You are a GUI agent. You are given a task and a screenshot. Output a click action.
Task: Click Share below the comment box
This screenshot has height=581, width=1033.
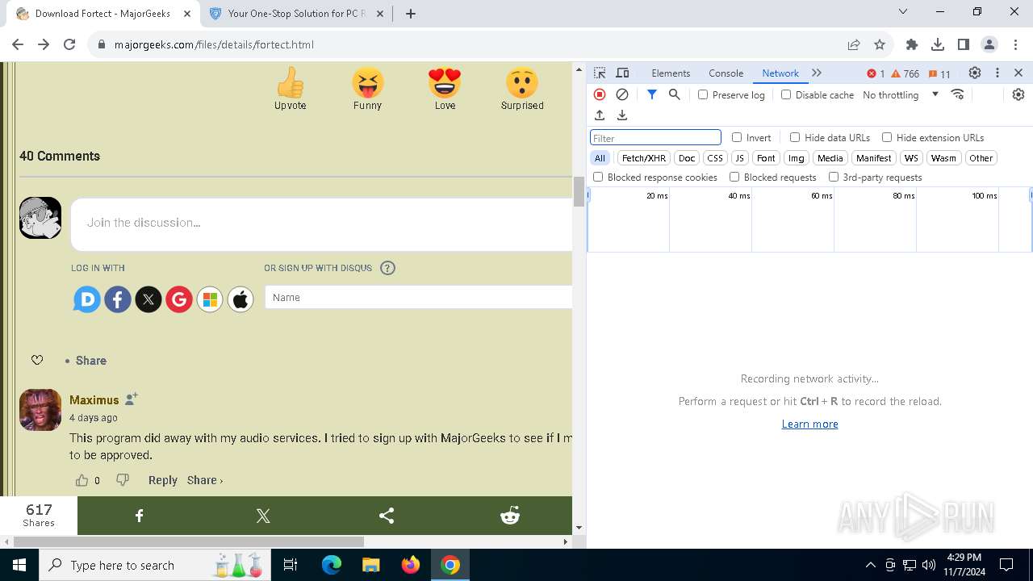91,361
